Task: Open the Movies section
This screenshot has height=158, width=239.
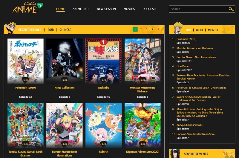Action: [129, 9]
